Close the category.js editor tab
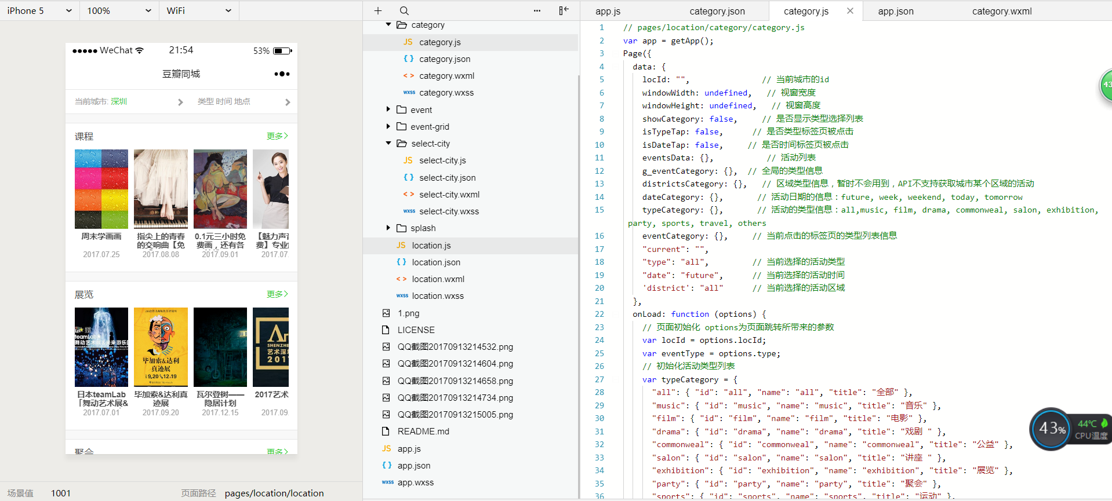The height and width of the screenshot is (501, 1112). [850, 10]
